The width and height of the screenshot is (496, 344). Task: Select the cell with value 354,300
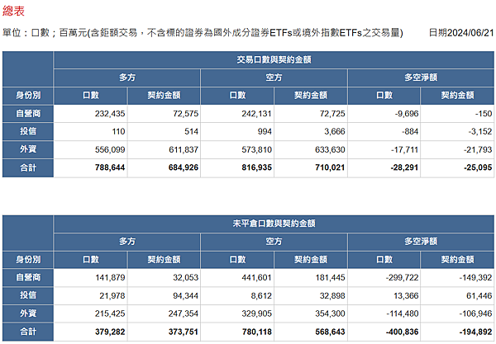point(311,313)
